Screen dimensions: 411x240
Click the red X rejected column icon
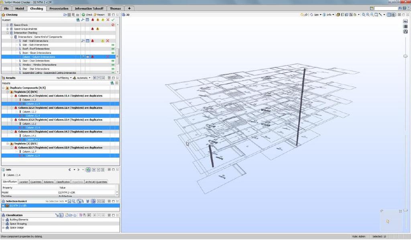click(x=108, y=20)
